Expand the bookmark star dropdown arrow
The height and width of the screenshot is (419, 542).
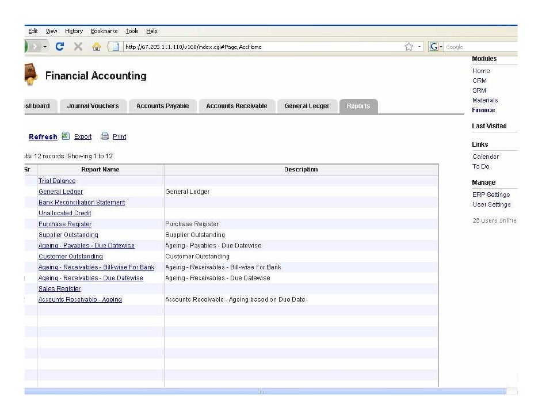419,47
